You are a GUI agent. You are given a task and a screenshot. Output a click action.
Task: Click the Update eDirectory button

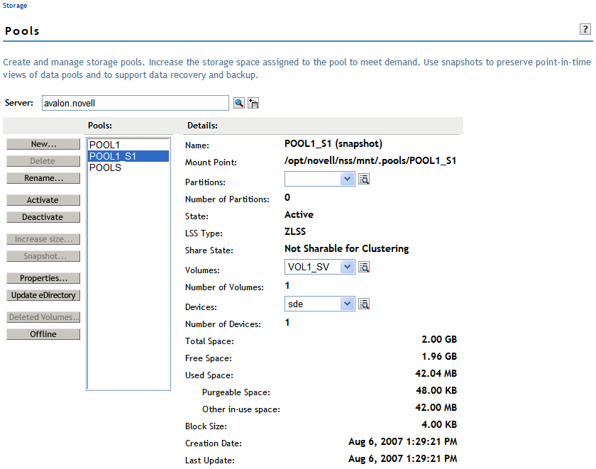pyautogui.click(x=43, y=295)
